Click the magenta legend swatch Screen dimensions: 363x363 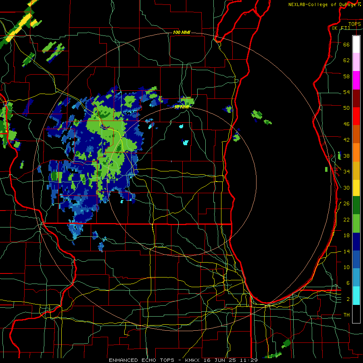coord(356,80)
